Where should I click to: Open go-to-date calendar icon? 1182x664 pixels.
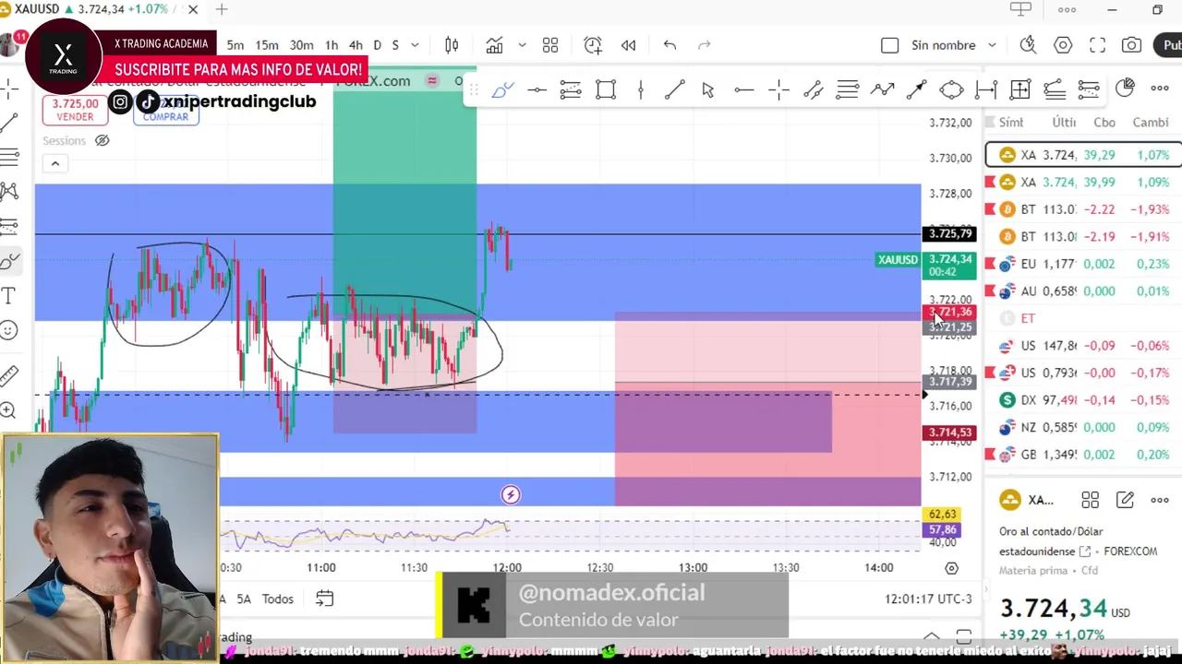coord(324,599)
